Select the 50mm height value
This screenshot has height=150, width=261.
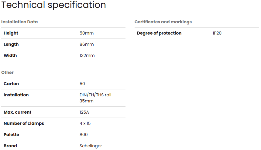(x=87, y=33)
